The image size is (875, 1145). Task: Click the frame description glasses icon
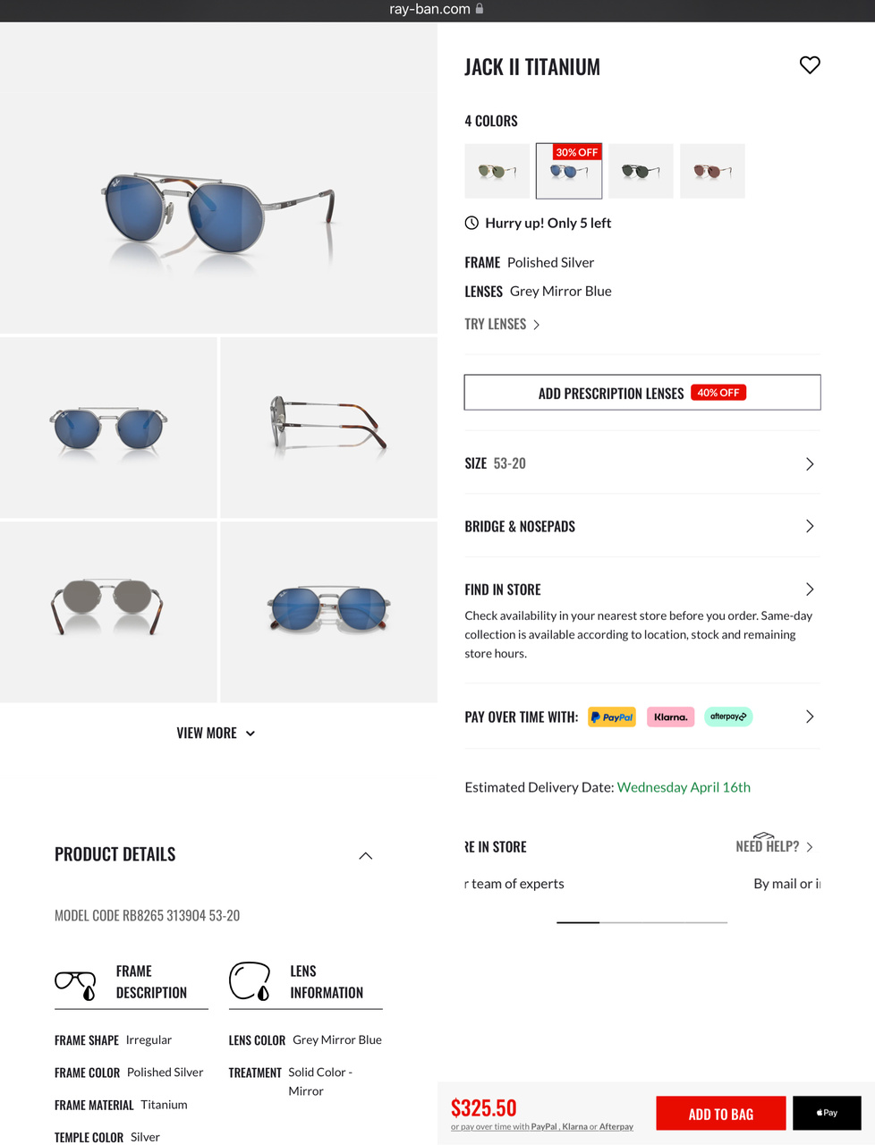click(76, 984)
